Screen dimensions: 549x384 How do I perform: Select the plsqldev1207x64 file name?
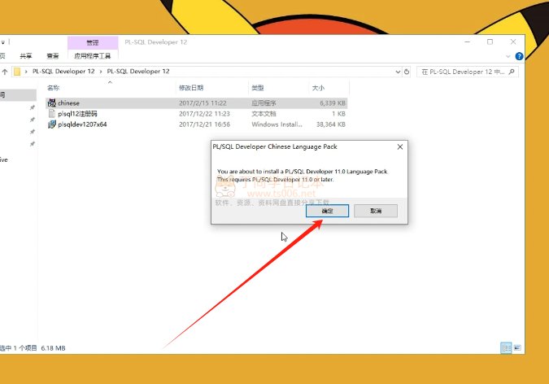(x=82, y=124)
